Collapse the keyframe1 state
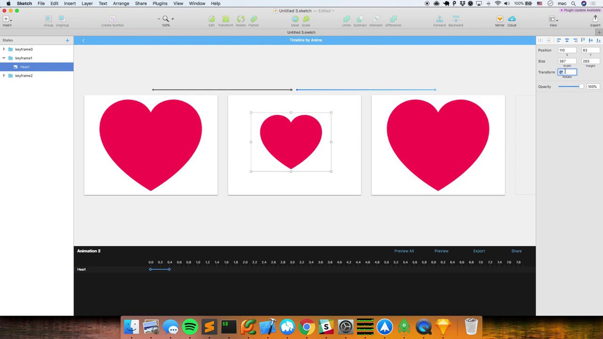Image resolution: width=603 pixels, height=339 pixels. click(4, 58)
